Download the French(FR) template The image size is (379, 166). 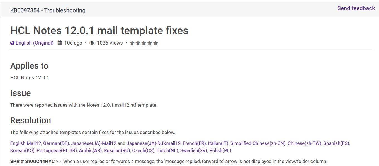[194, 143]
